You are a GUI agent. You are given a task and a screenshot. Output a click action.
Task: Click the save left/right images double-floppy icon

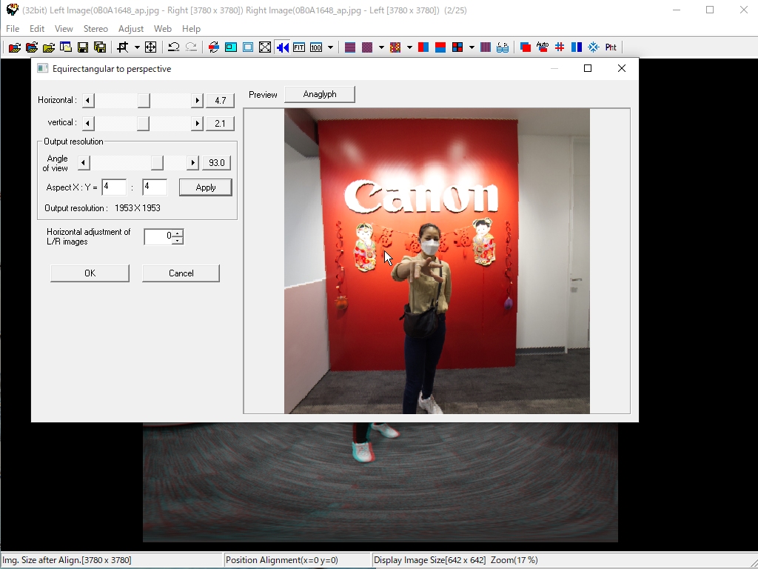[100, 47]
